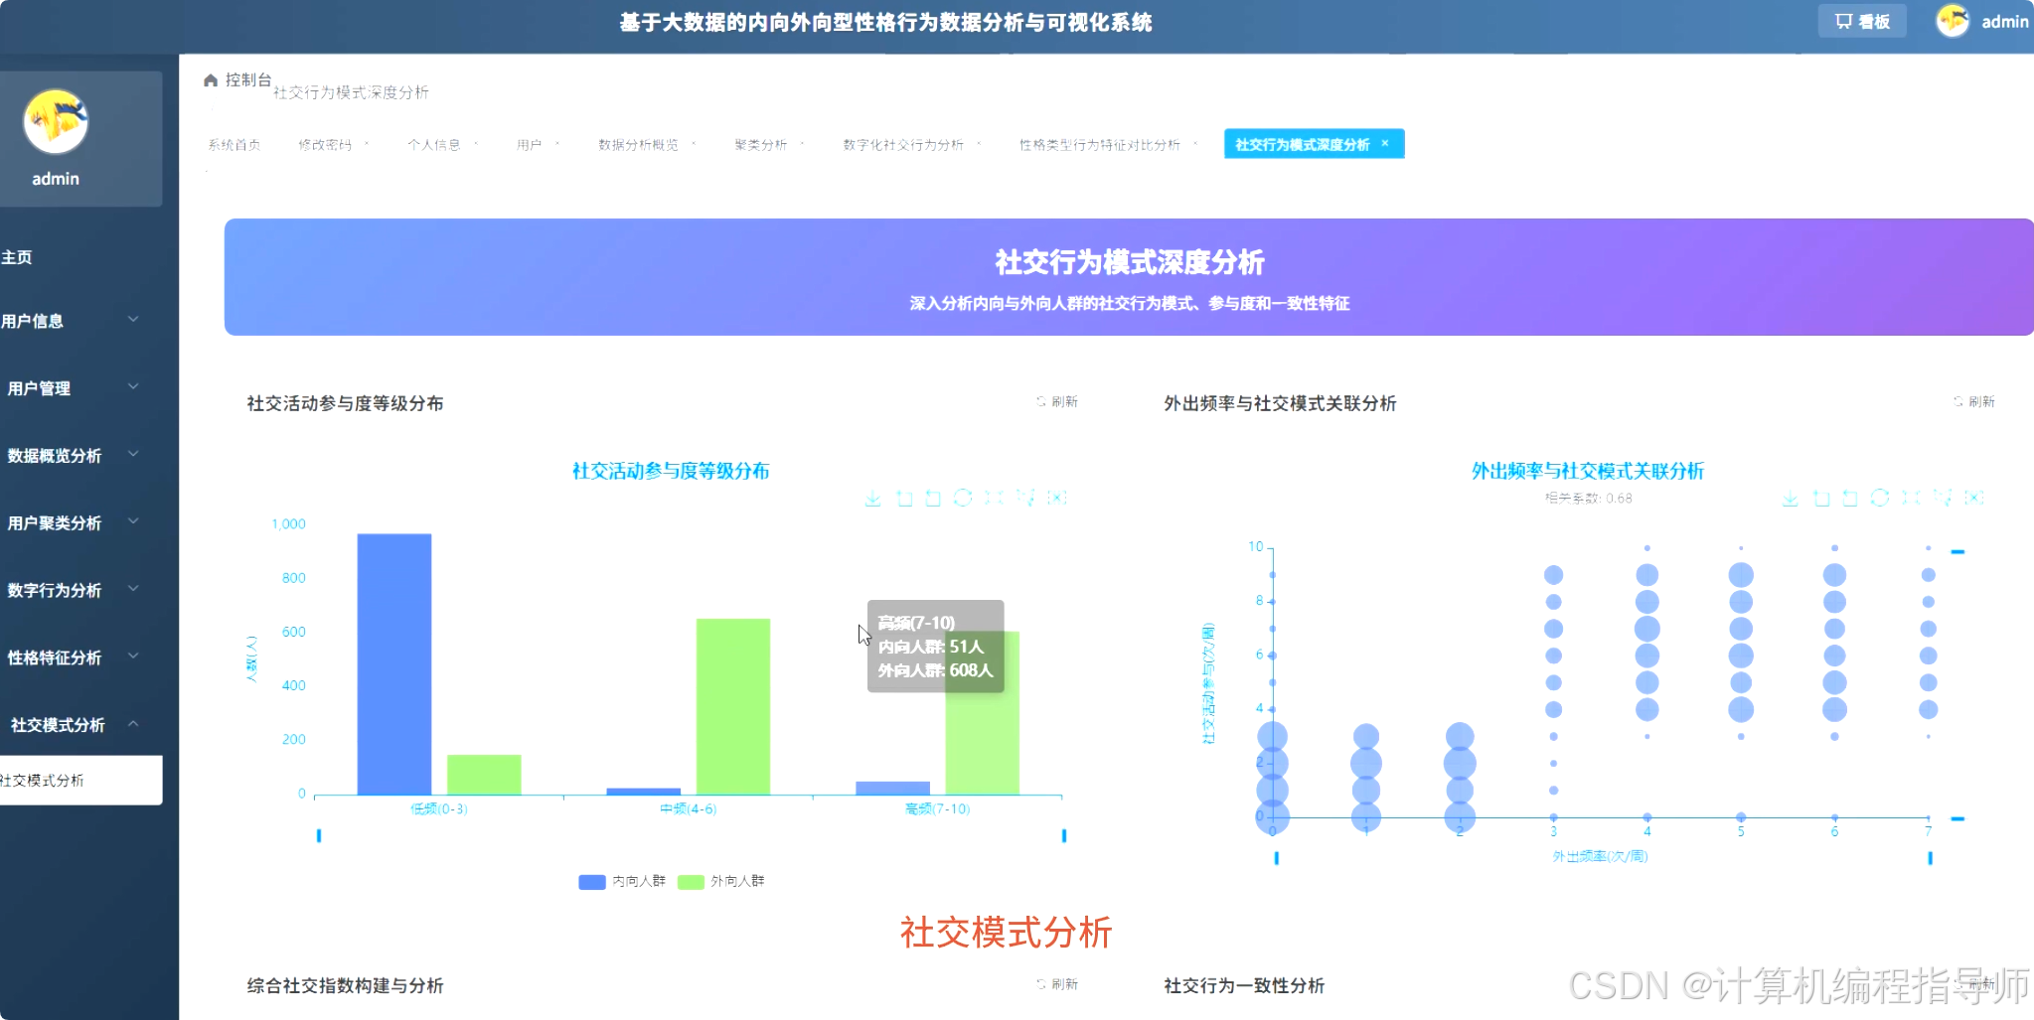
Task: Open the 看板 dashboard button
Action: 1862,21
